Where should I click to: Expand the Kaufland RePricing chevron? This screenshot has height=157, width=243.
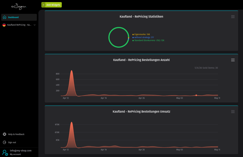(35, 25)
